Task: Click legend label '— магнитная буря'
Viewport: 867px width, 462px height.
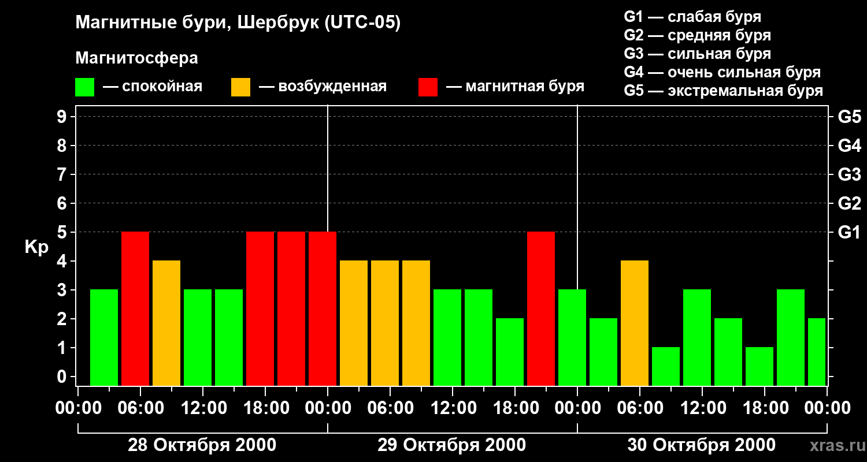Action: tap(515, 87)
